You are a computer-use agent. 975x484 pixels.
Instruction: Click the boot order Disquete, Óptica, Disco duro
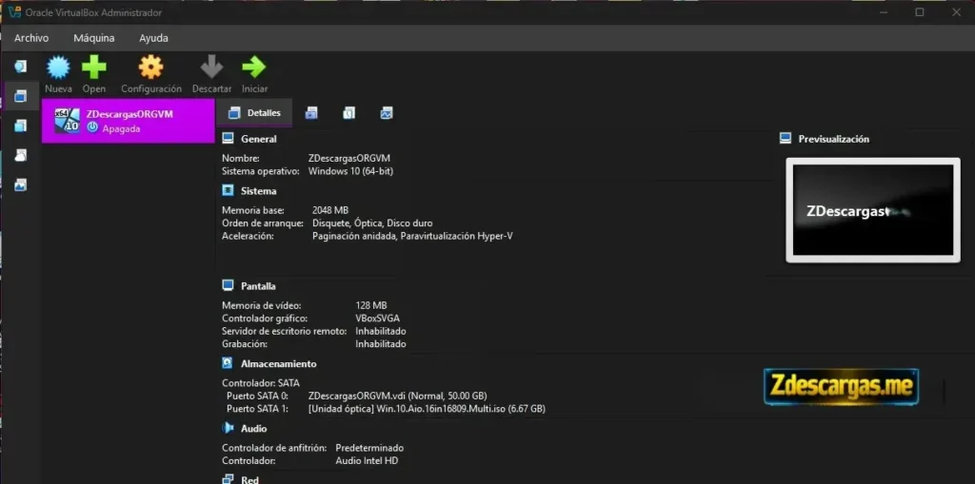(x=372, y=223)
